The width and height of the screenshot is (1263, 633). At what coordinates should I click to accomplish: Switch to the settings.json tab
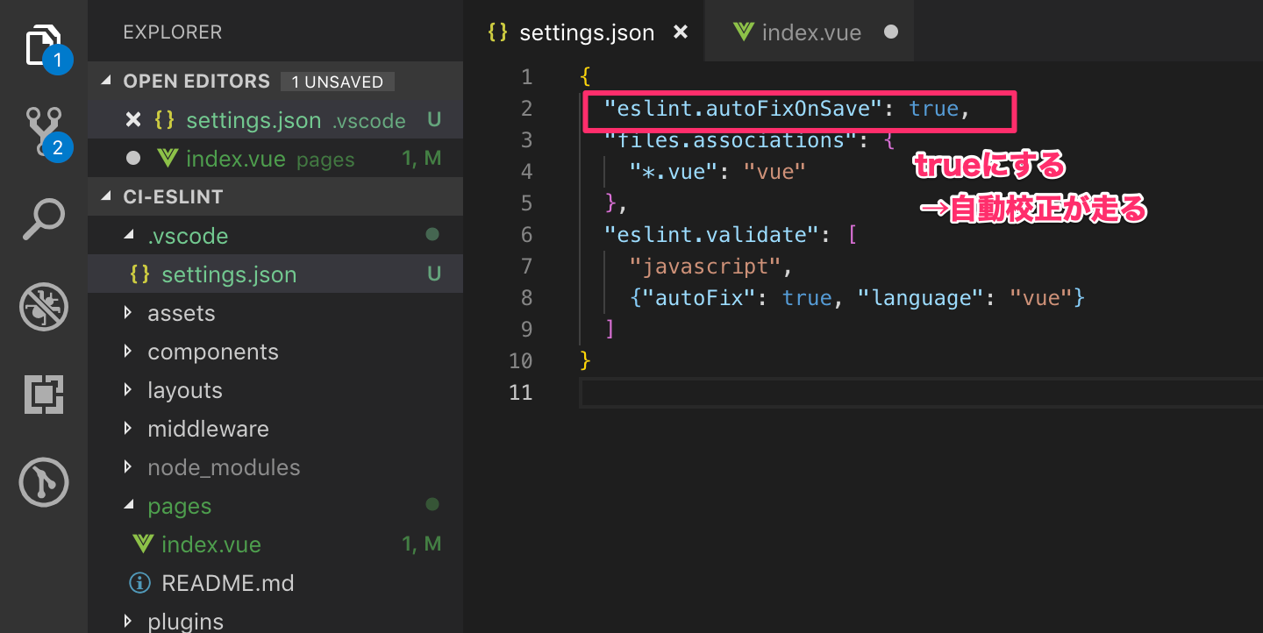583,32
